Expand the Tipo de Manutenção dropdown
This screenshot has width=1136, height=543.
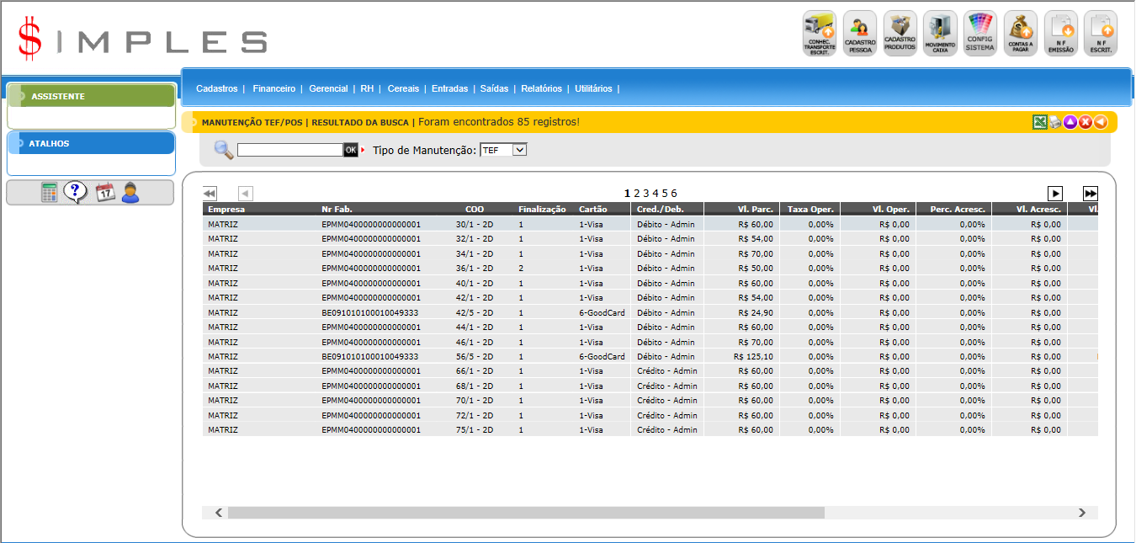503,150
